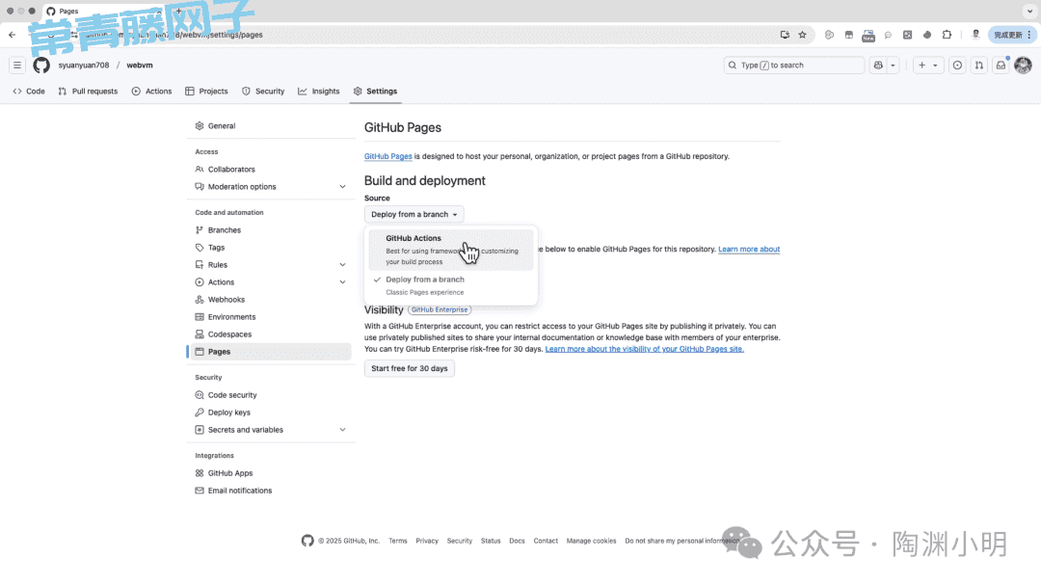Open the Copilot dropdown caret
The height and width of the screenshot is (586, 1041).
coord(893,65)
